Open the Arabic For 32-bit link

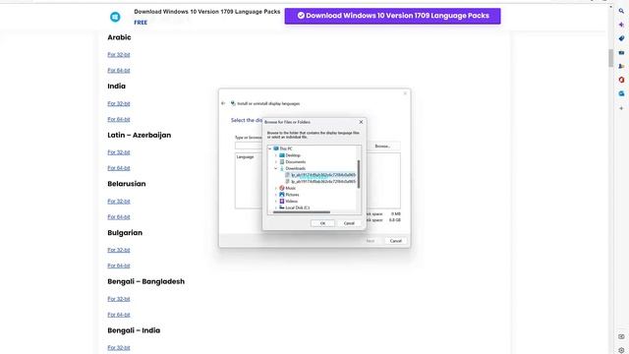pos(119,55)
